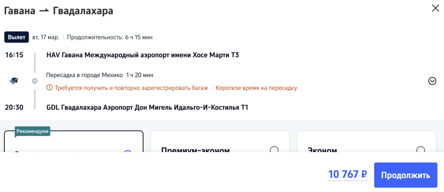This screenshot has height=192, width=444.
Task: Close the Гавана — Гвадалахара flight details
Action: click(x=435, y=8)
